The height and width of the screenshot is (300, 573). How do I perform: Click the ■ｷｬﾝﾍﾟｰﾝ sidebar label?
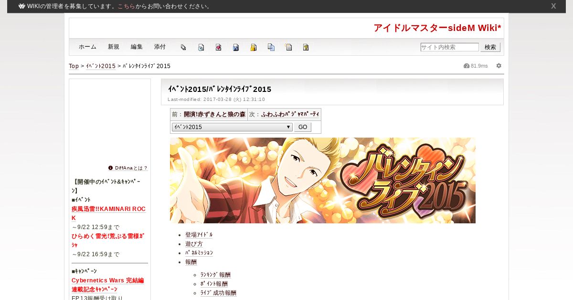[84, 271]
